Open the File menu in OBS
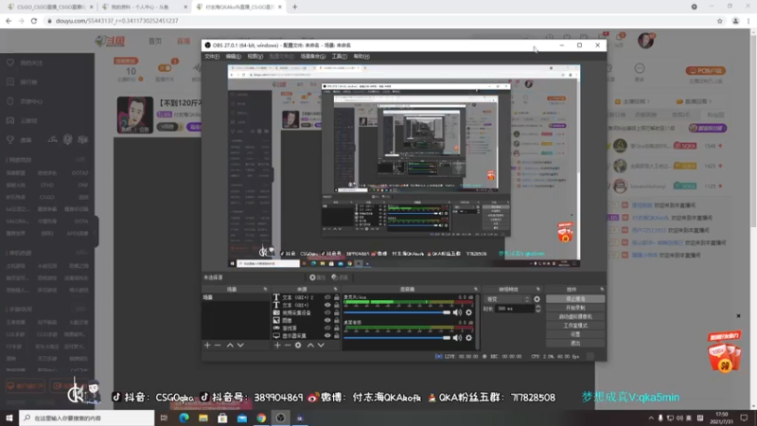757x426 pixels. (211, 57)
